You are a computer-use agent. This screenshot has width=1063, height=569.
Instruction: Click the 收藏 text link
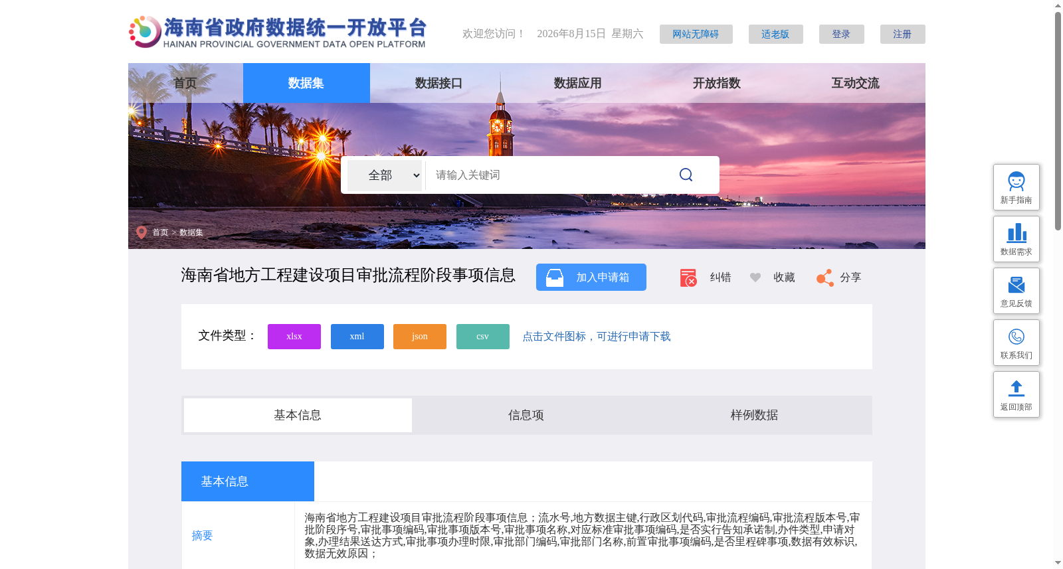784,278
